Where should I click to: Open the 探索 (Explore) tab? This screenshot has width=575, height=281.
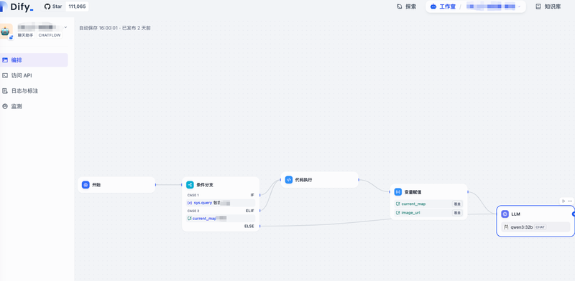(x=407, y=6)
